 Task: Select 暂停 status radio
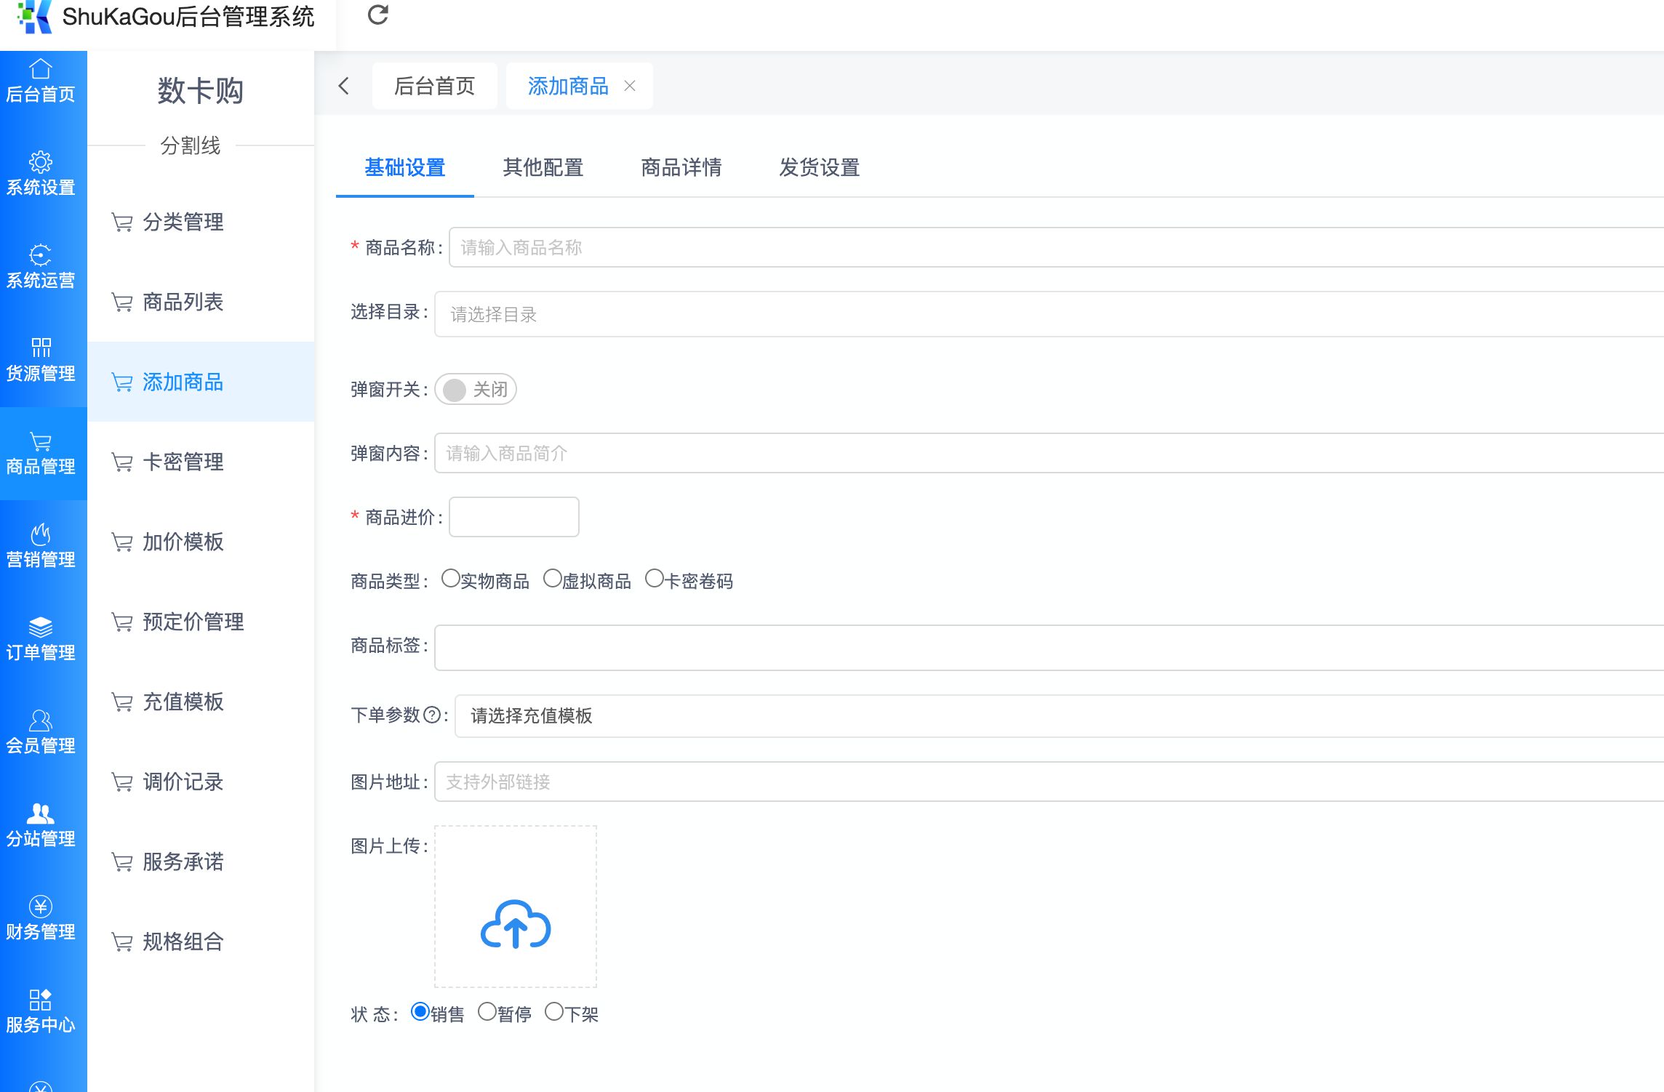[x=487, y=1011]
